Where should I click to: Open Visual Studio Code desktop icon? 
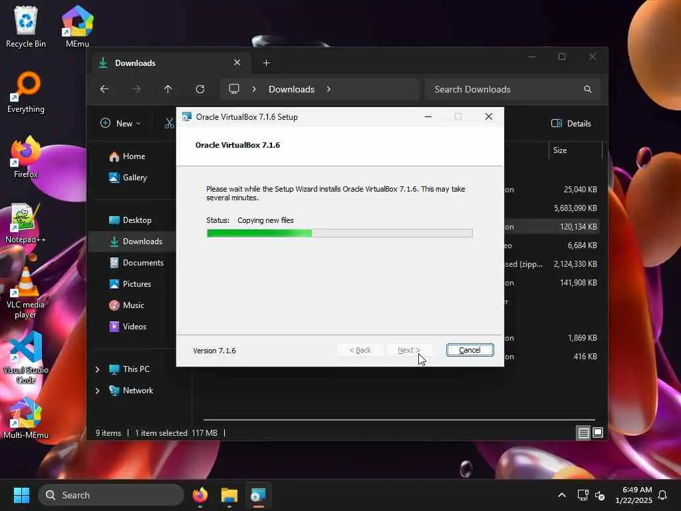tap(26, 358)
